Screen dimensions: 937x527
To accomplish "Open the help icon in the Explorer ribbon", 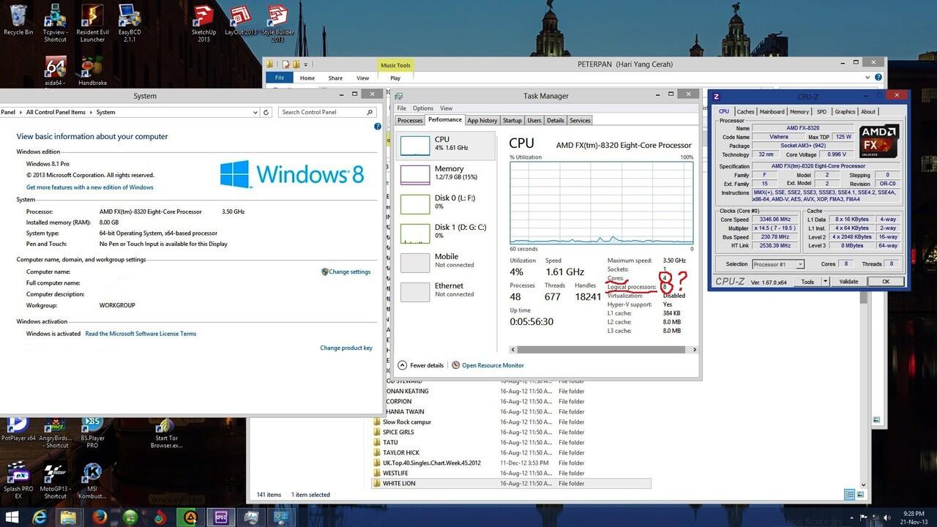I will pyautogui.click(x=878, y=78).
